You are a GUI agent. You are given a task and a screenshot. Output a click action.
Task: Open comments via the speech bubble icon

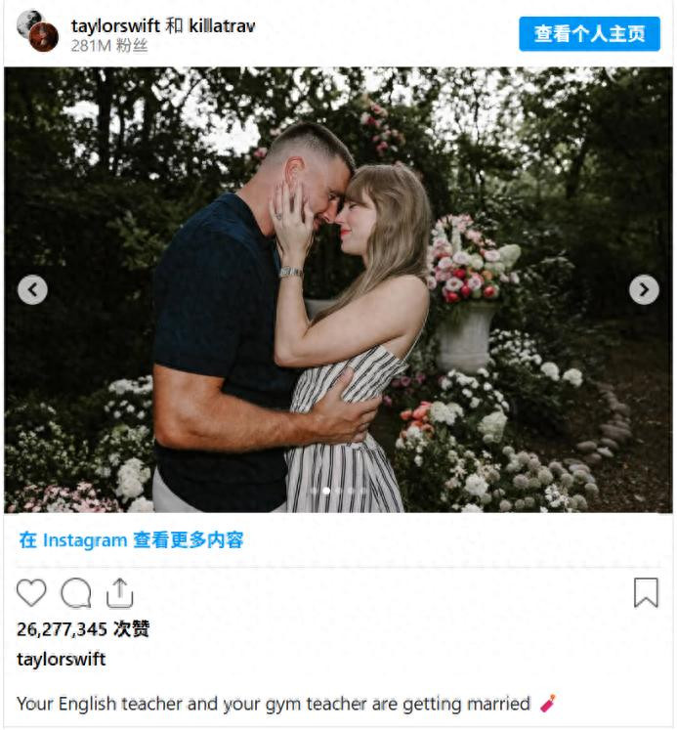[x=76, y=593]
